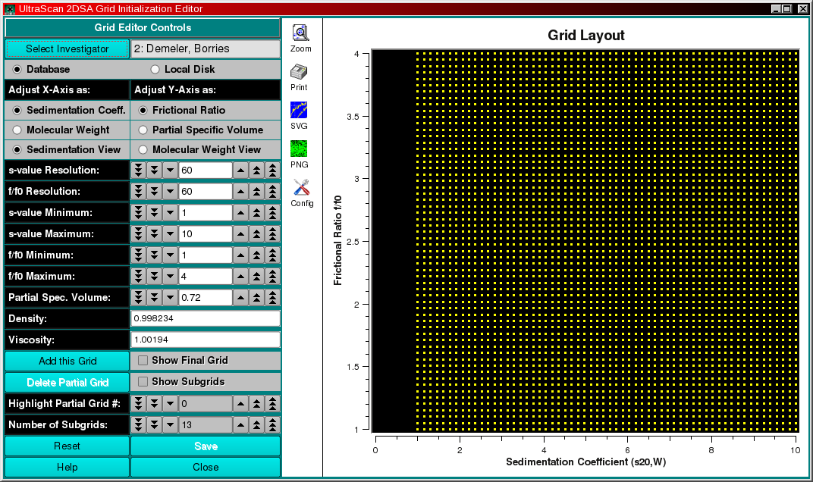The height and width of the screenshot is (482, 813).
Task: Increase f/f0 Resolution with double up arrow
Action: [x=256, y=192]
